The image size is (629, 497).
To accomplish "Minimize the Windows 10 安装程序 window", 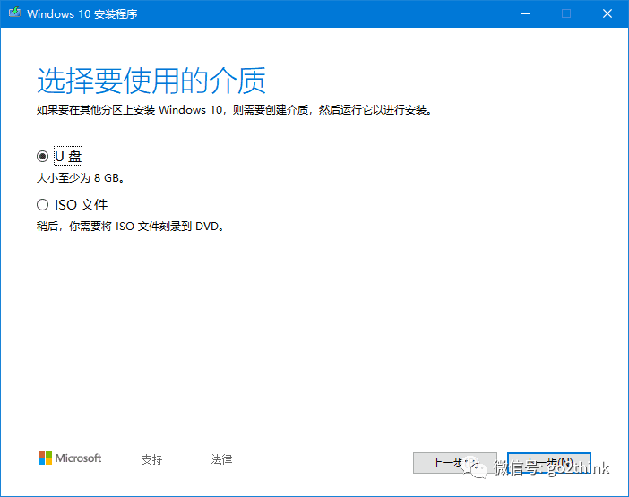I will pyautogui.click(x=526, y=13).
